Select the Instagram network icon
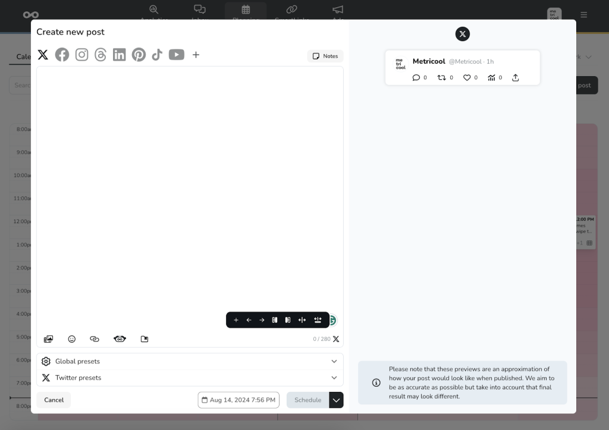Viewport: 609px width, 430px height. point(81,55)
